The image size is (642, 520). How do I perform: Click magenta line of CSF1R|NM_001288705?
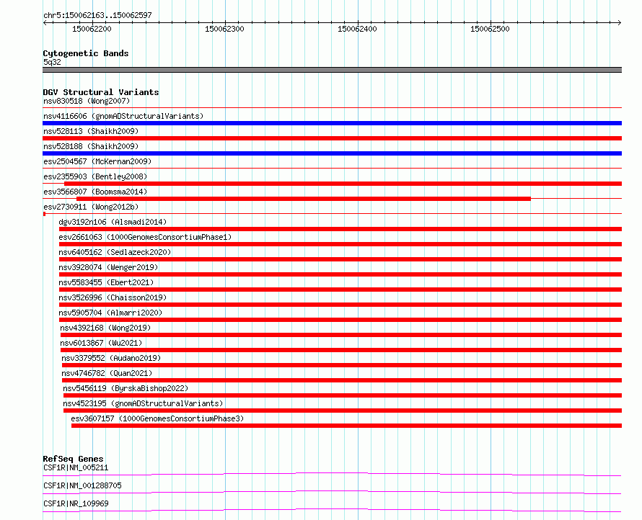332,492
